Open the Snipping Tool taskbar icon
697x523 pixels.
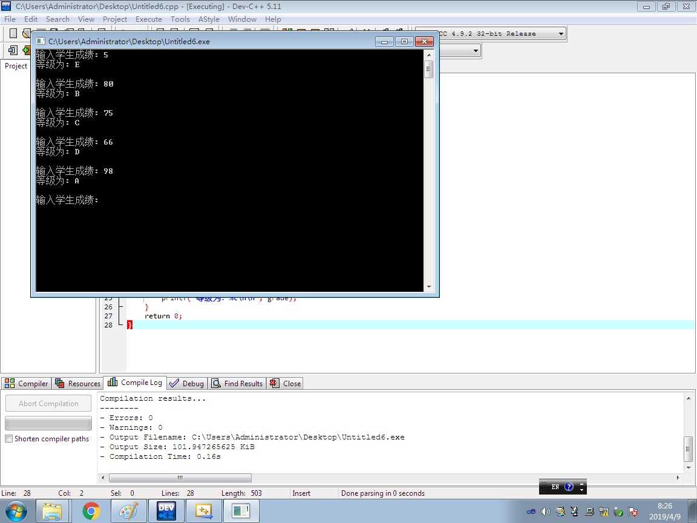click(x=203, y=511)
